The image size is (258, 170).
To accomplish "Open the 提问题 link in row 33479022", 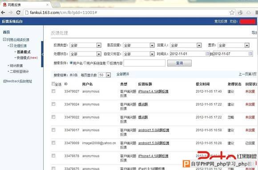I will click(143, 117).
